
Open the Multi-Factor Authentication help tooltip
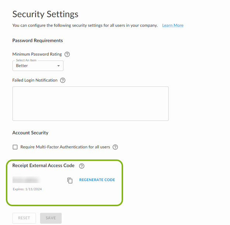(x=115, y=147)
